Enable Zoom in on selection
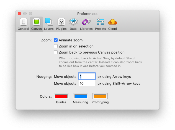This screenshot has height=130, width=175. [56, 46]
